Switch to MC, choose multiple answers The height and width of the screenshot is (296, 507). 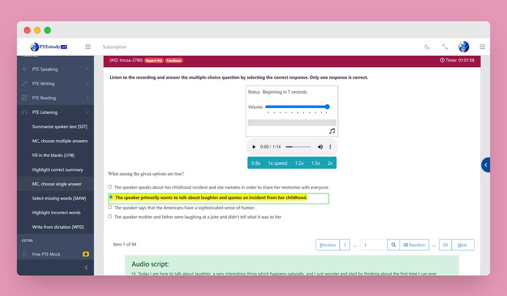[x=59, y=141]
